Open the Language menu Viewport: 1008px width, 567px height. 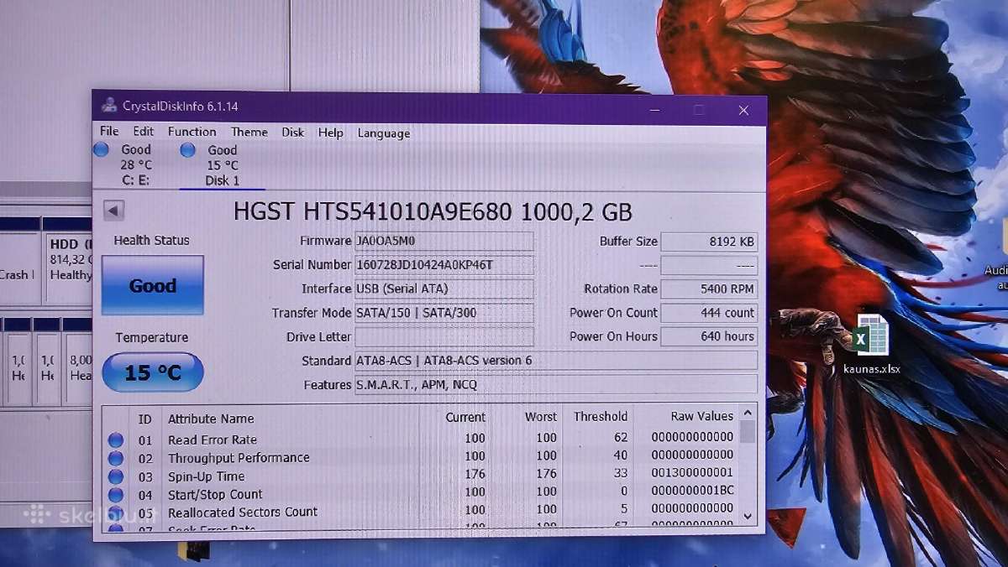384,133
